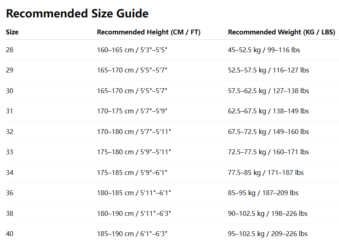The width and height of the screenshot is (339, 247).
Task: Click the Recommended Size Guide heading
Action: click(x=77, y=14)
